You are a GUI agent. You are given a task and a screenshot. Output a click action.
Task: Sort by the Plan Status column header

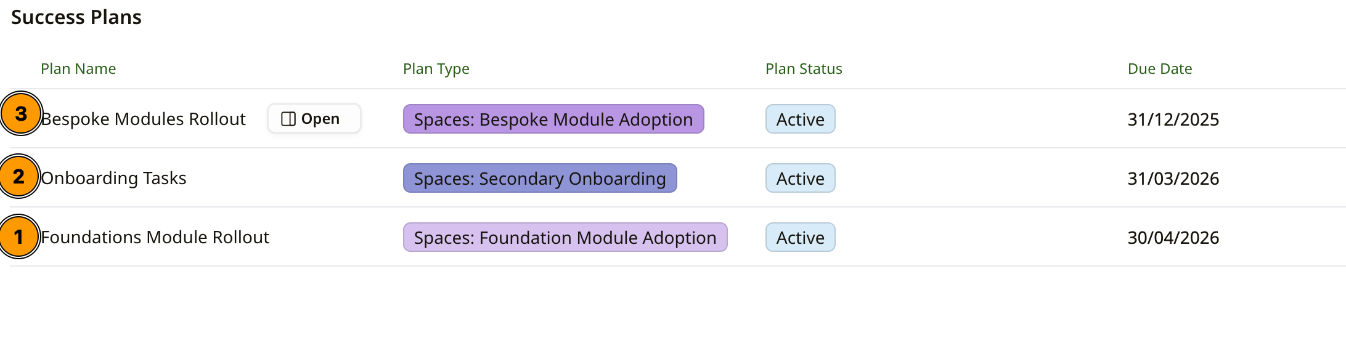click(804, 69)
